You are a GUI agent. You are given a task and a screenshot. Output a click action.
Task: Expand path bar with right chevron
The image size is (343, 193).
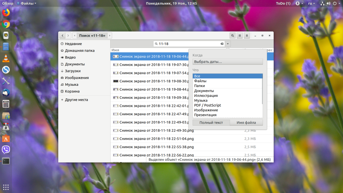pos(110,36)
